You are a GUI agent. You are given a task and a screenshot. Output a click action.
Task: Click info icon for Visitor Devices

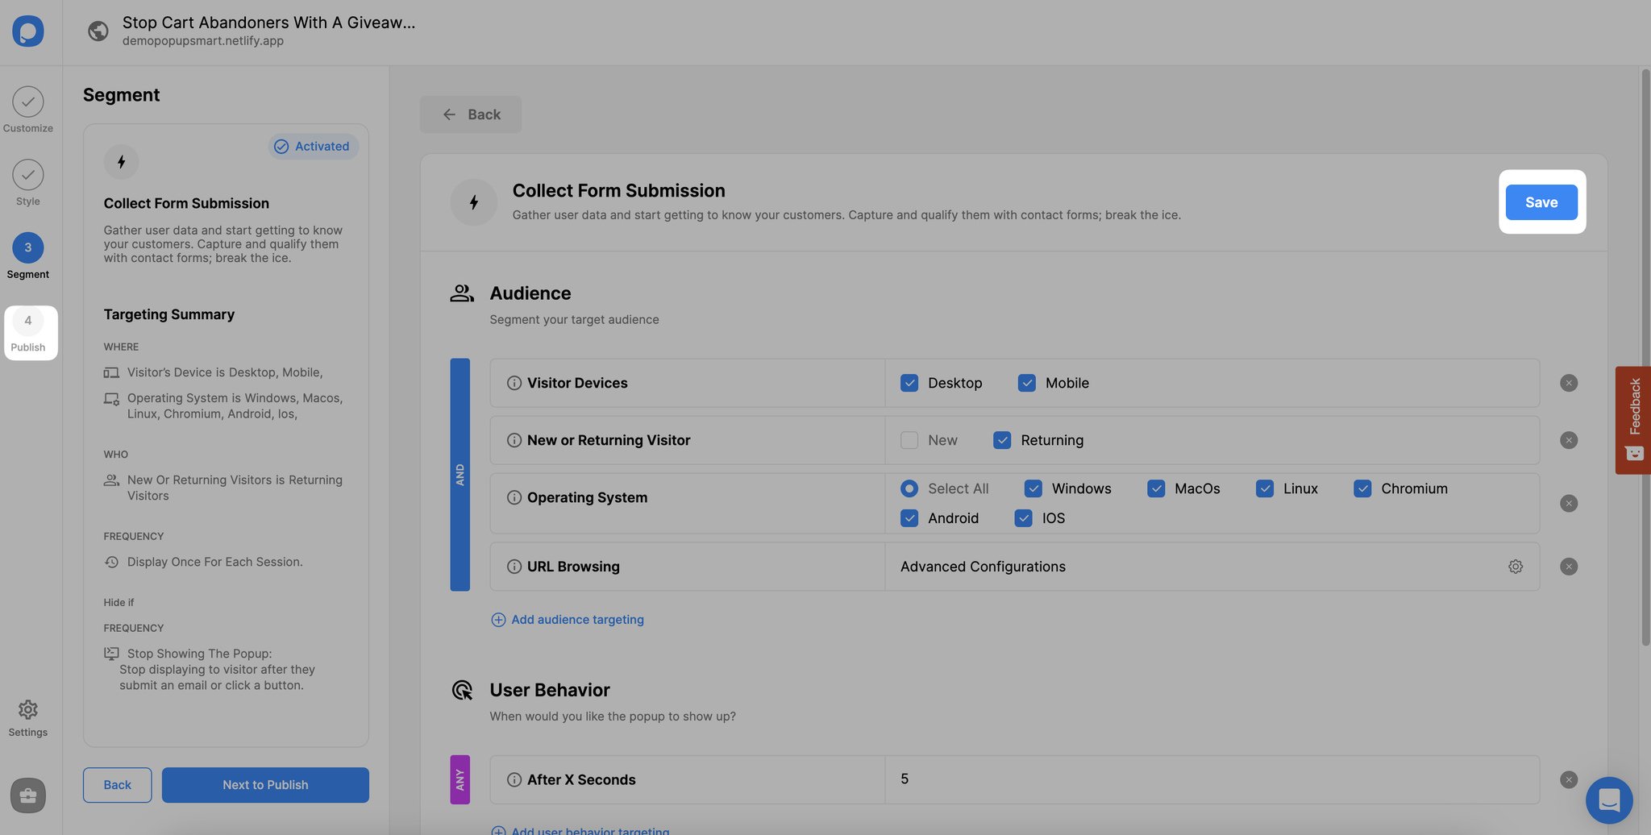point(514,383)
